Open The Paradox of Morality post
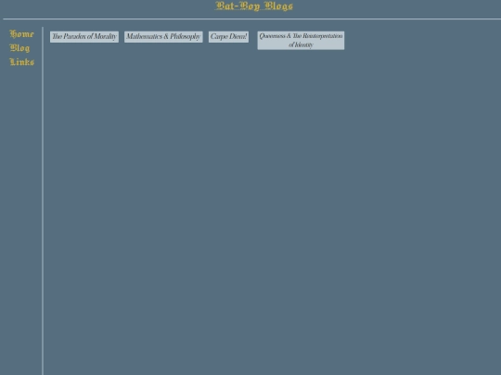The width and height of the screenshot is (501, 375). pyautogui.click(x=84, y=37)
